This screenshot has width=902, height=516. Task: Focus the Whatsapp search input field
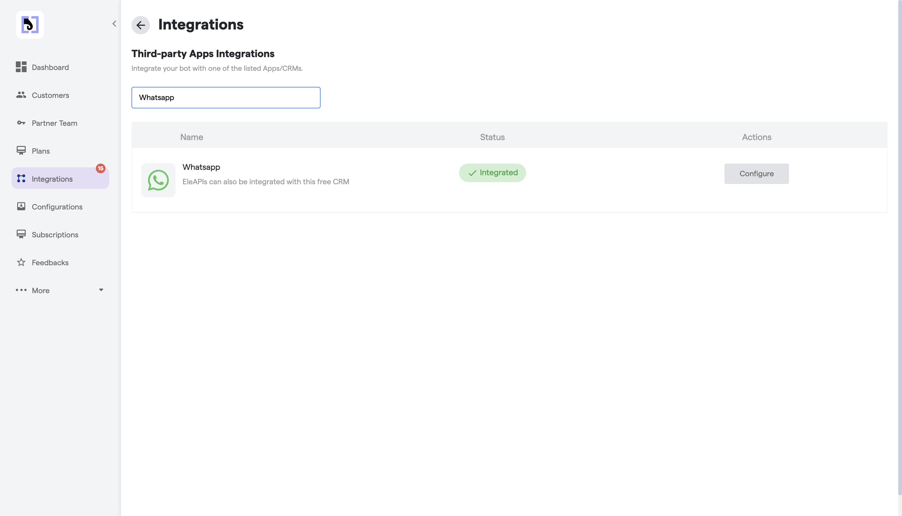[x=225, y=97]
